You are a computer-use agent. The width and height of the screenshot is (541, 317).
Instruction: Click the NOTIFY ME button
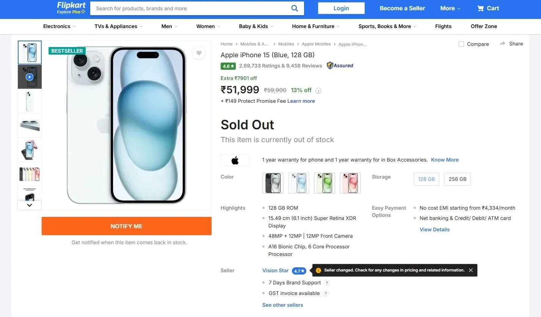click(x=126, y=226)
